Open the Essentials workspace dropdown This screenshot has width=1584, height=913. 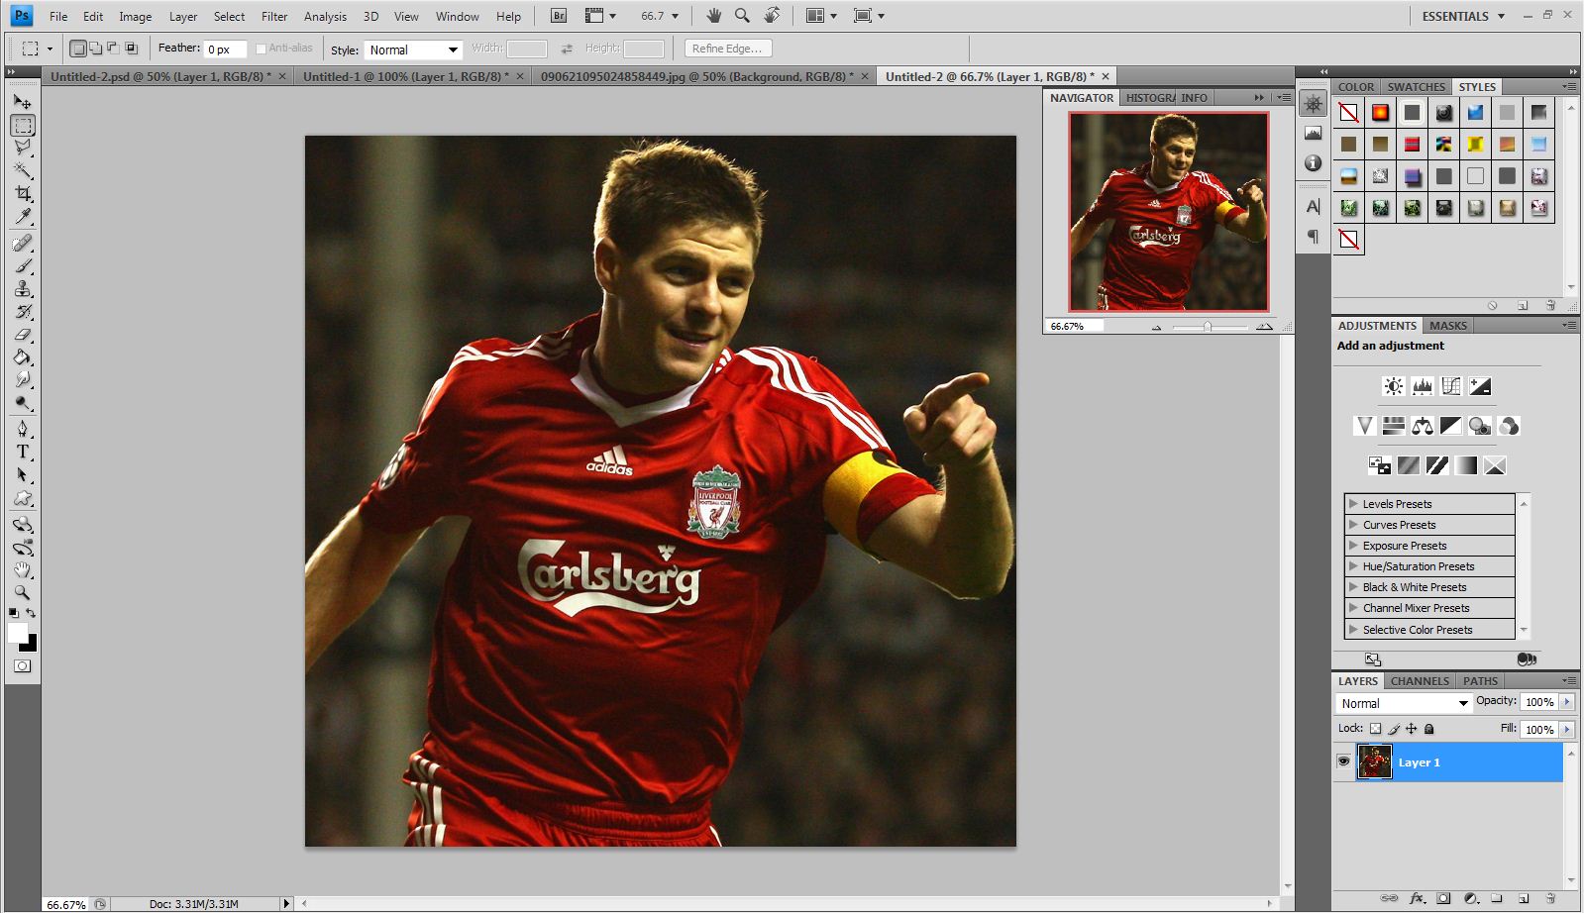tap(1463, 16)
